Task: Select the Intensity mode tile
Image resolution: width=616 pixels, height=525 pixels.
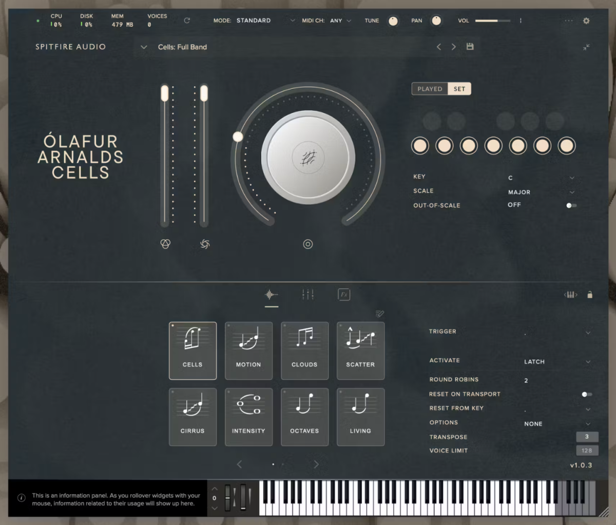Action: coord(248,417)
